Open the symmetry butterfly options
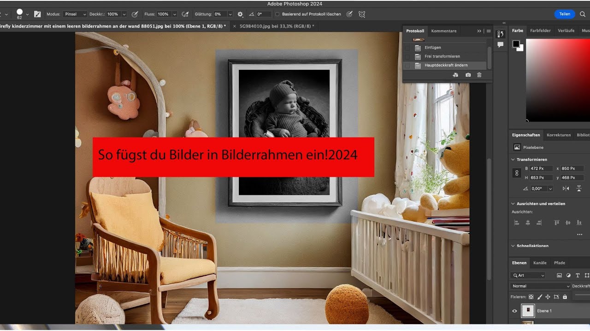 click(x=362, y=14)
